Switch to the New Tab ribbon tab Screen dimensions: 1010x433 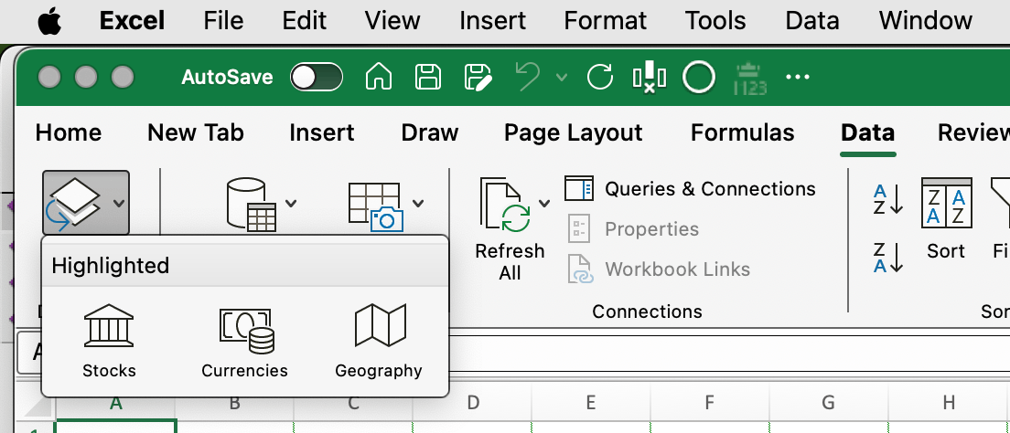196,132
